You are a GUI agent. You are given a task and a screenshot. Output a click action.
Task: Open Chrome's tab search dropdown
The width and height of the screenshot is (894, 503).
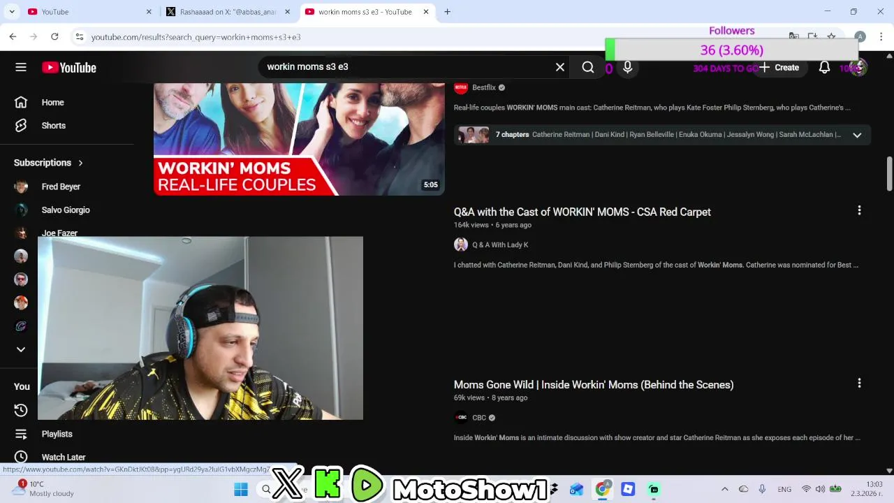point(12,12)
